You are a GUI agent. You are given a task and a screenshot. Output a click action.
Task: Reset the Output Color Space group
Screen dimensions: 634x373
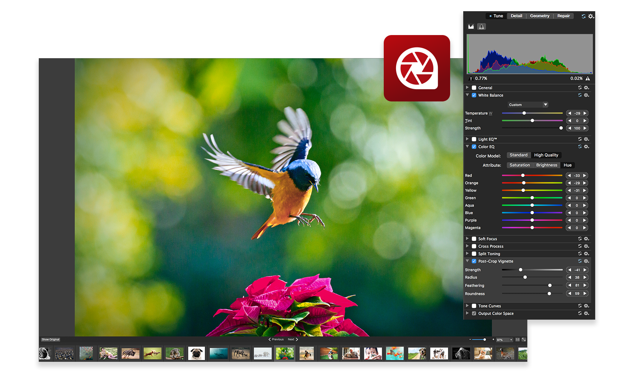click(580, 313)
